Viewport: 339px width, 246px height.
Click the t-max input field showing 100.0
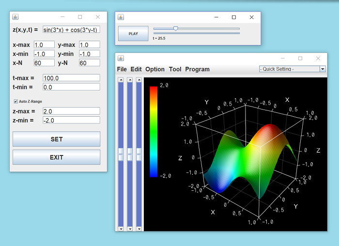point(71,78)
